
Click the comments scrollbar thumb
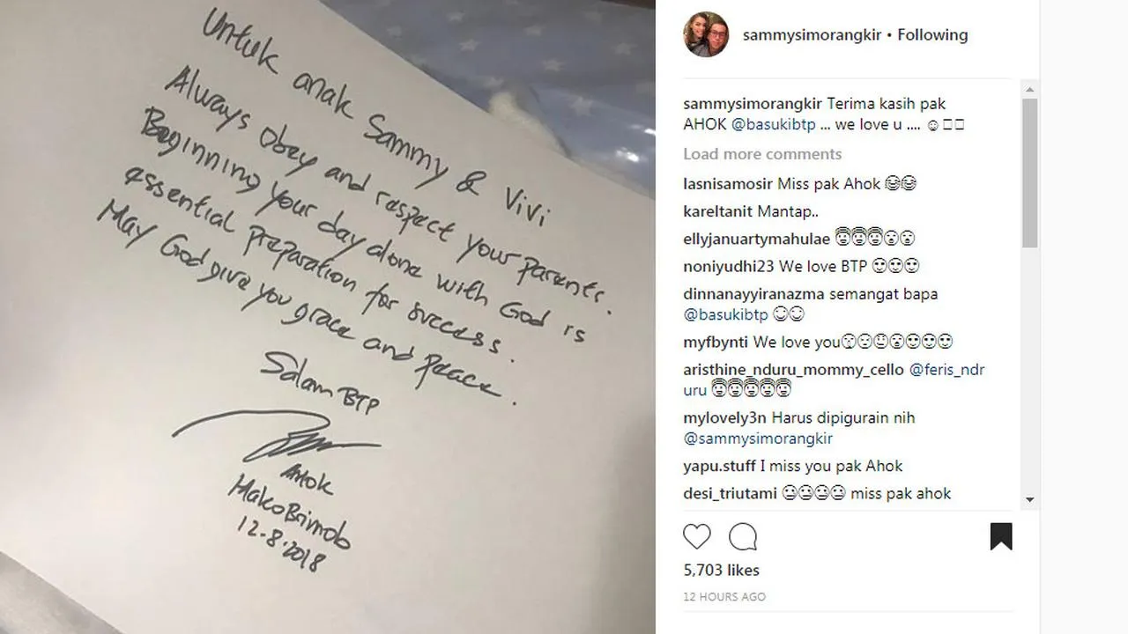(x=1029, y=173)
